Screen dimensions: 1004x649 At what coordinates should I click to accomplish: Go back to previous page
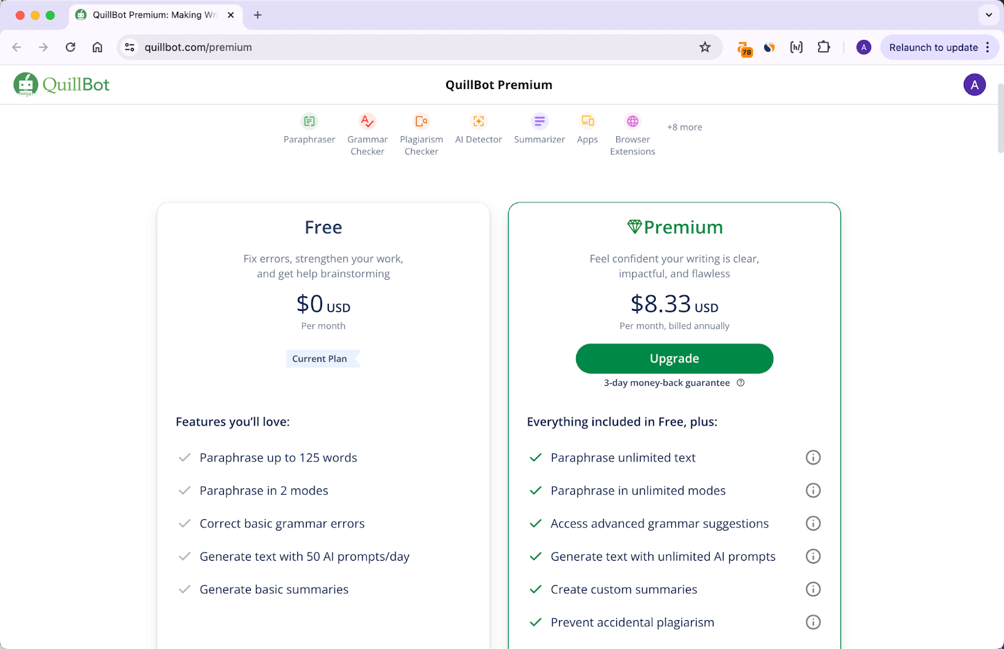click(x=17, y=47)
